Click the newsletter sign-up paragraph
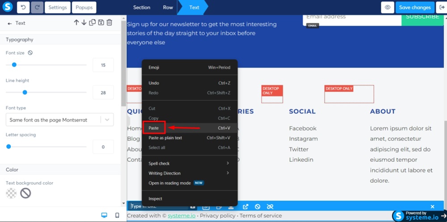The image size is (447, 222). pos(202,33)
